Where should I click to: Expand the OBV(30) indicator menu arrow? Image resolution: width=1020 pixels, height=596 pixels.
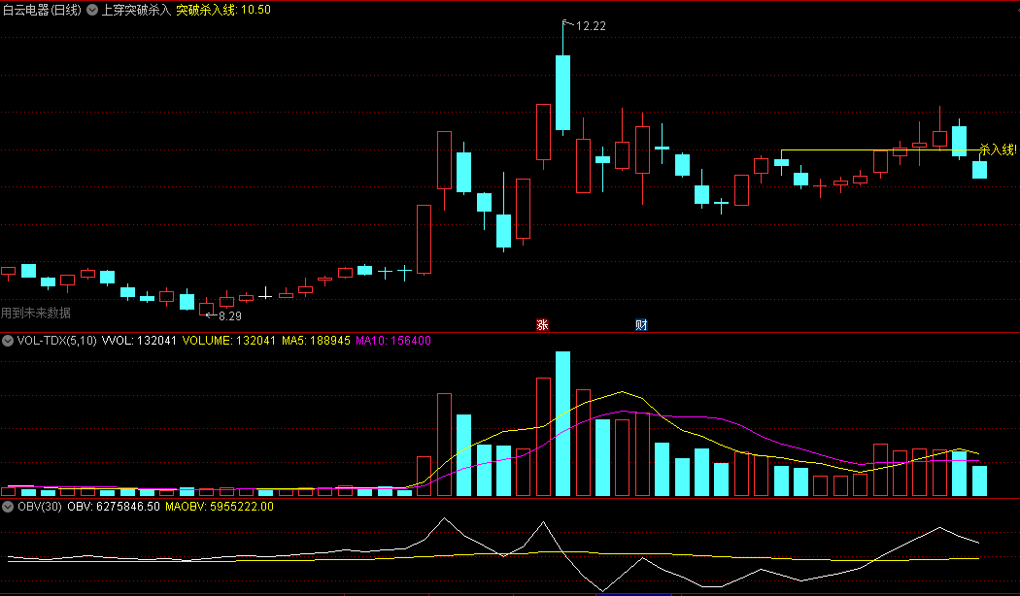click(8, 507)
